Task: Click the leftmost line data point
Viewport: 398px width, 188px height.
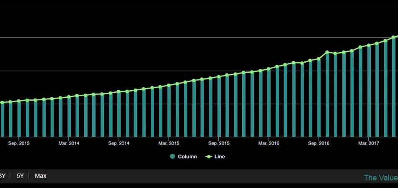Action: (x=2, y=102)
